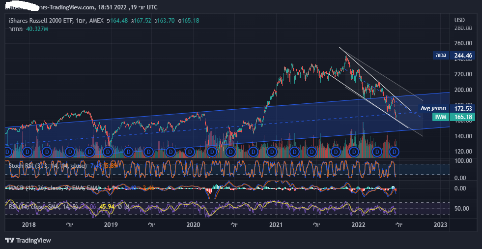
Task: Click the מחזור volume label
Action: [16, 29]
